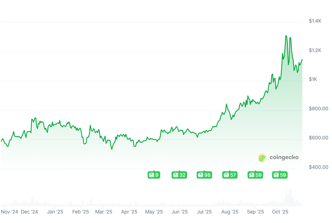Open the news badge showing 98
This screenshot has width=332, height=223.
(x=204, y=175)
